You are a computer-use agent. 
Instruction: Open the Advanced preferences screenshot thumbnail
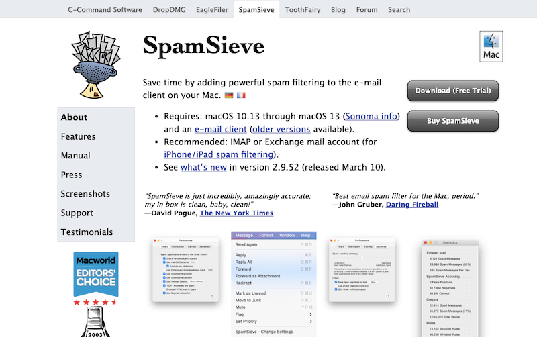(362, 271)
